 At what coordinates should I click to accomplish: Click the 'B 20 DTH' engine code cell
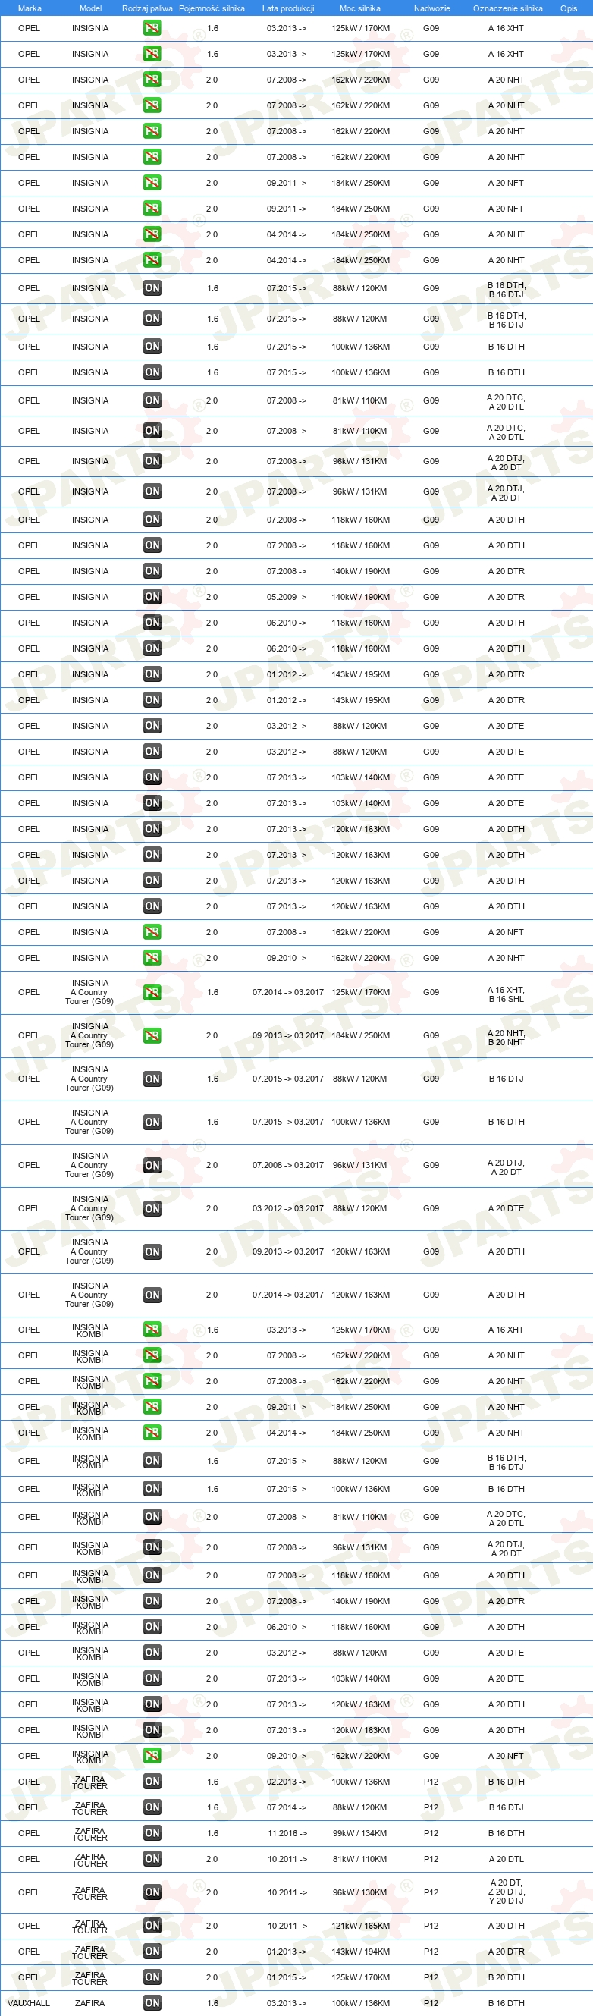(506, 1977)
